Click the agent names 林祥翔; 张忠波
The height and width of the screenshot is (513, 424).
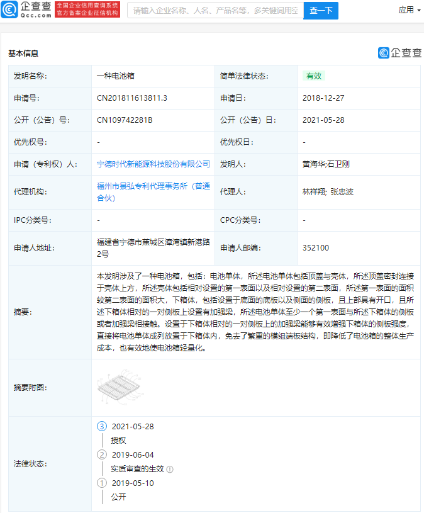[x=328, y=191]
